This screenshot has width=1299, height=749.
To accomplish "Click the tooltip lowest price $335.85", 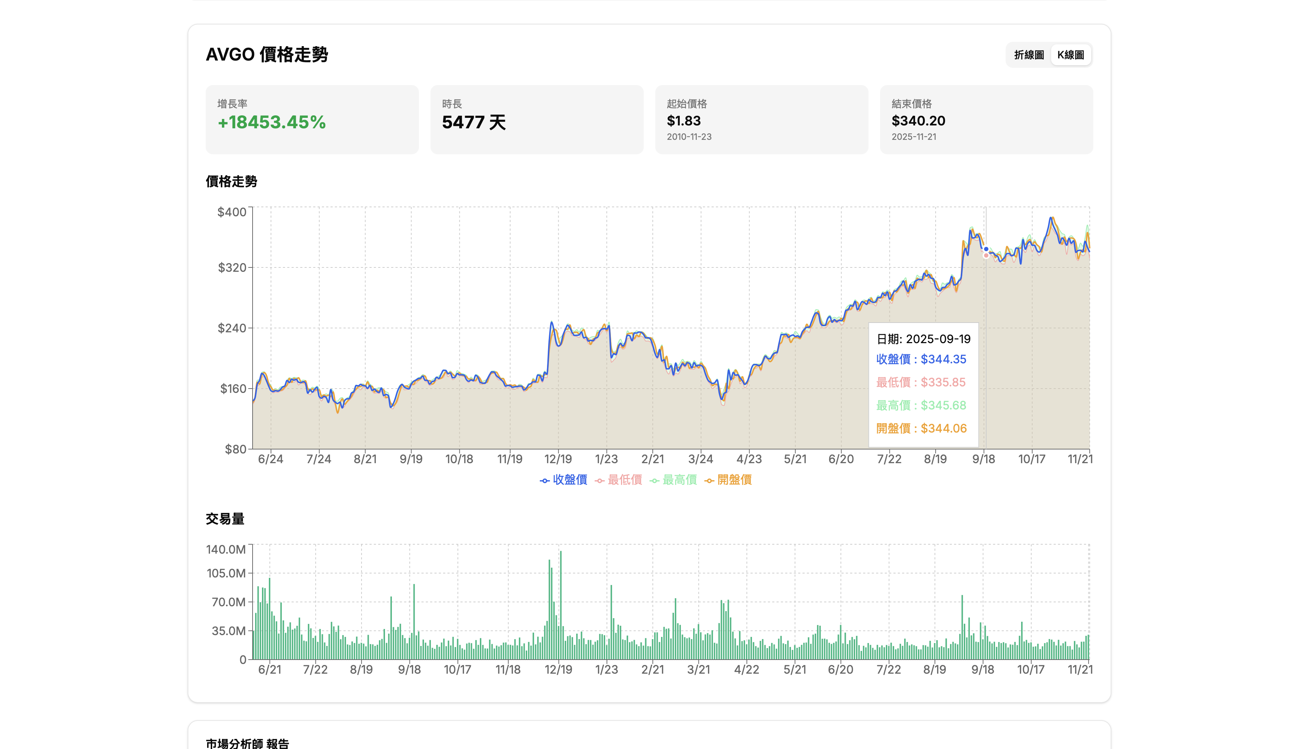I will [943, 382].
